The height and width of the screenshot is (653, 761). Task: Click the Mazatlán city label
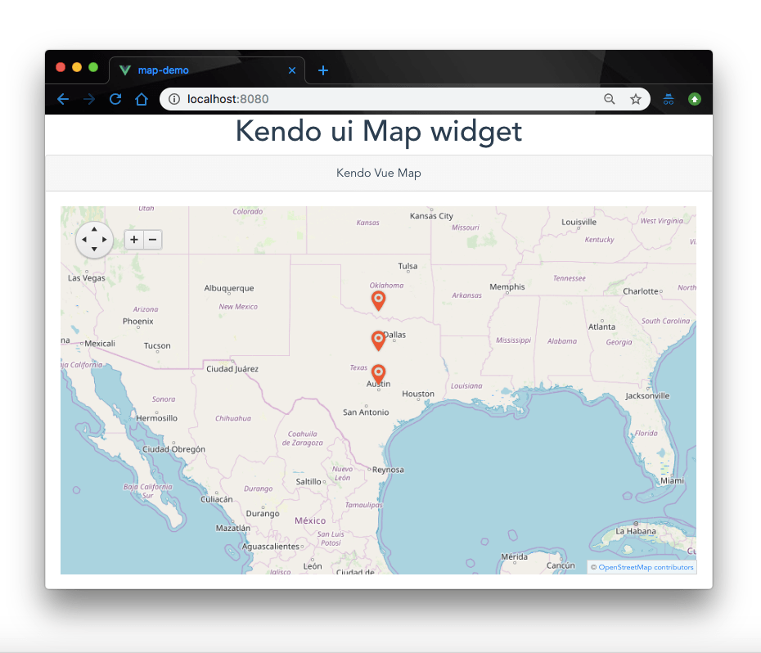pos(233,529)
